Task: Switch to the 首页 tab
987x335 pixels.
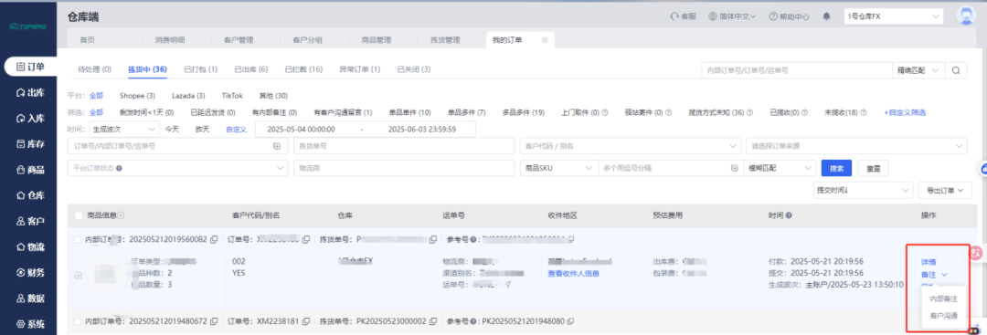Action: [87, 39]
